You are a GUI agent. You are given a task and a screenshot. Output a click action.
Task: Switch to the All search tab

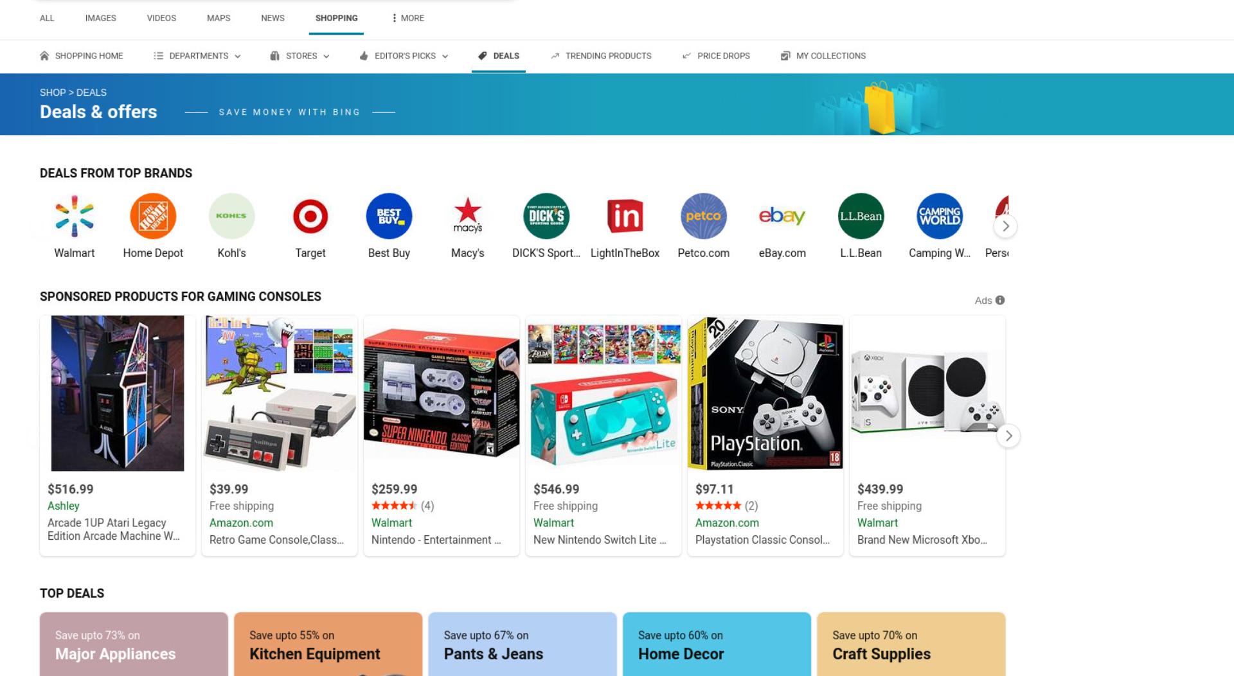pyautogui.click(x=47, y=18)
